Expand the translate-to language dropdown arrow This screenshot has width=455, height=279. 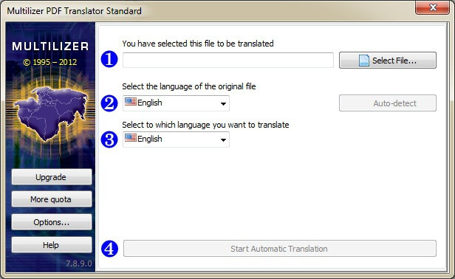[223, 139]
